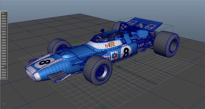Open the GraphE graph editor button
This screenshot has height=109, width=205.
[x=4, y=51]
